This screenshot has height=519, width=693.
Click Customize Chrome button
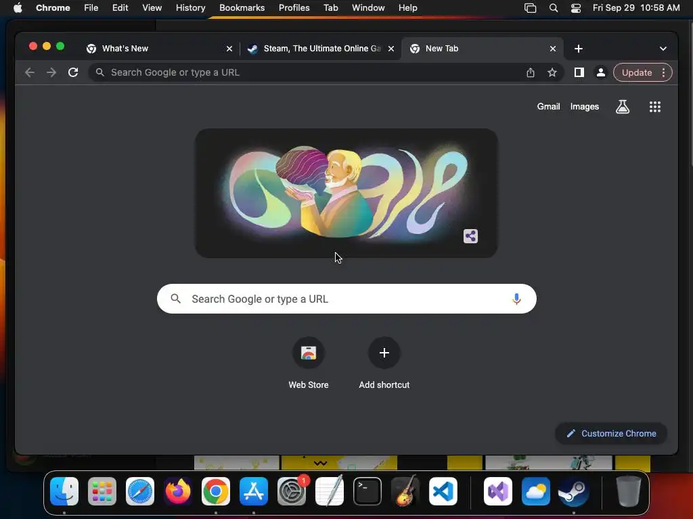coord(611,433)
